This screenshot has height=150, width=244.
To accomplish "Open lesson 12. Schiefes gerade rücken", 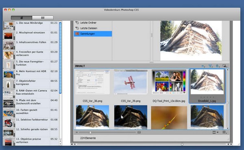I will click(31, 132).
